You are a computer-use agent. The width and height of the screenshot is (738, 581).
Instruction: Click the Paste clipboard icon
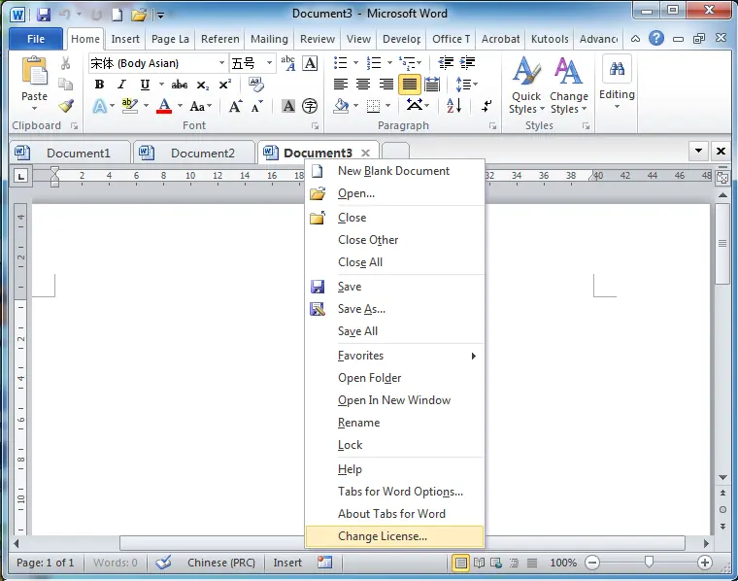pos(34,71)
